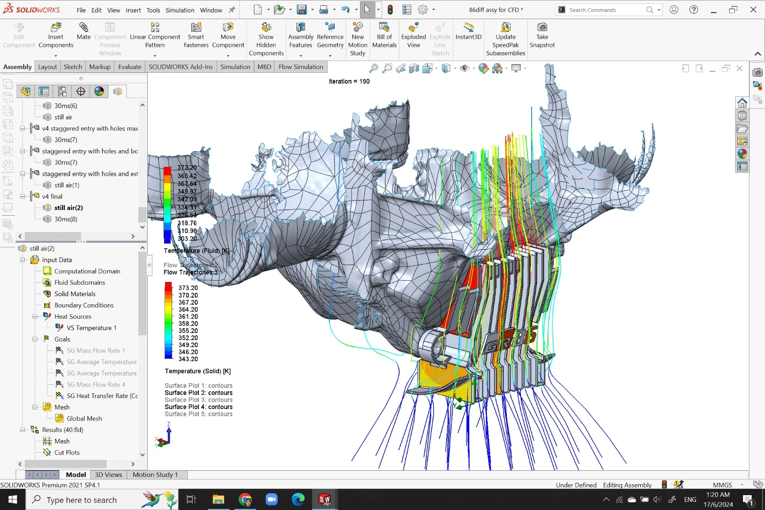Viewport: 765px width, 510px height.
Task: Toggle Instant3D tool
Action: tap(469, 31)
